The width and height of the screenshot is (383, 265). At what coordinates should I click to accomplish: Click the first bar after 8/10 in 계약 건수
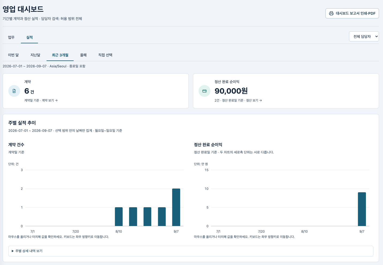[x=133, y=217]
